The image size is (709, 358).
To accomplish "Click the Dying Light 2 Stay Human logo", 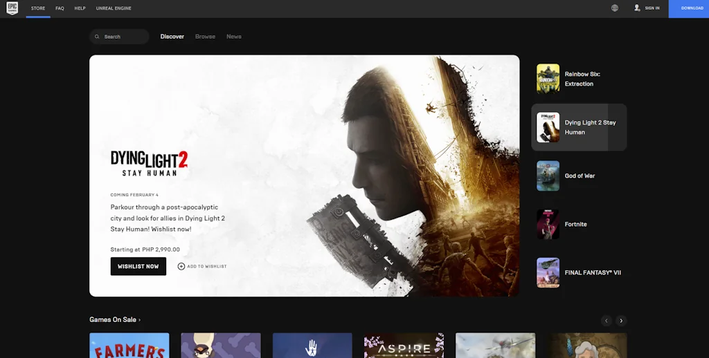I will (x=150, y=163).
